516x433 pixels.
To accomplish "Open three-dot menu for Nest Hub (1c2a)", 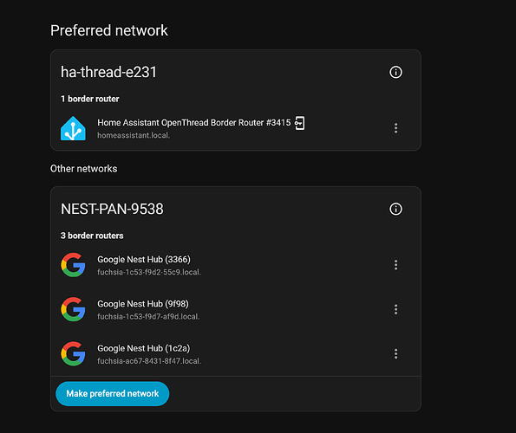I will 395,354.
